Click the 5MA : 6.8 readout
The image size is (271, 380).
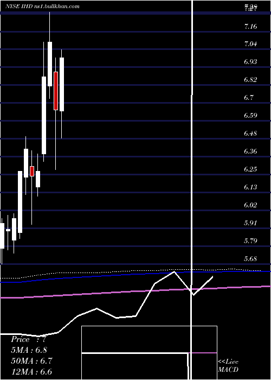click(29, 350)
